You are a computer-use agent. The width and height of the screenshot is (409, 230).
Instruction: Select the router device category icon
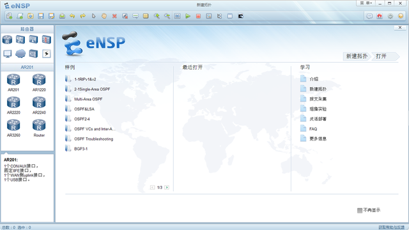pyautogui.click(x=7, y=40)
